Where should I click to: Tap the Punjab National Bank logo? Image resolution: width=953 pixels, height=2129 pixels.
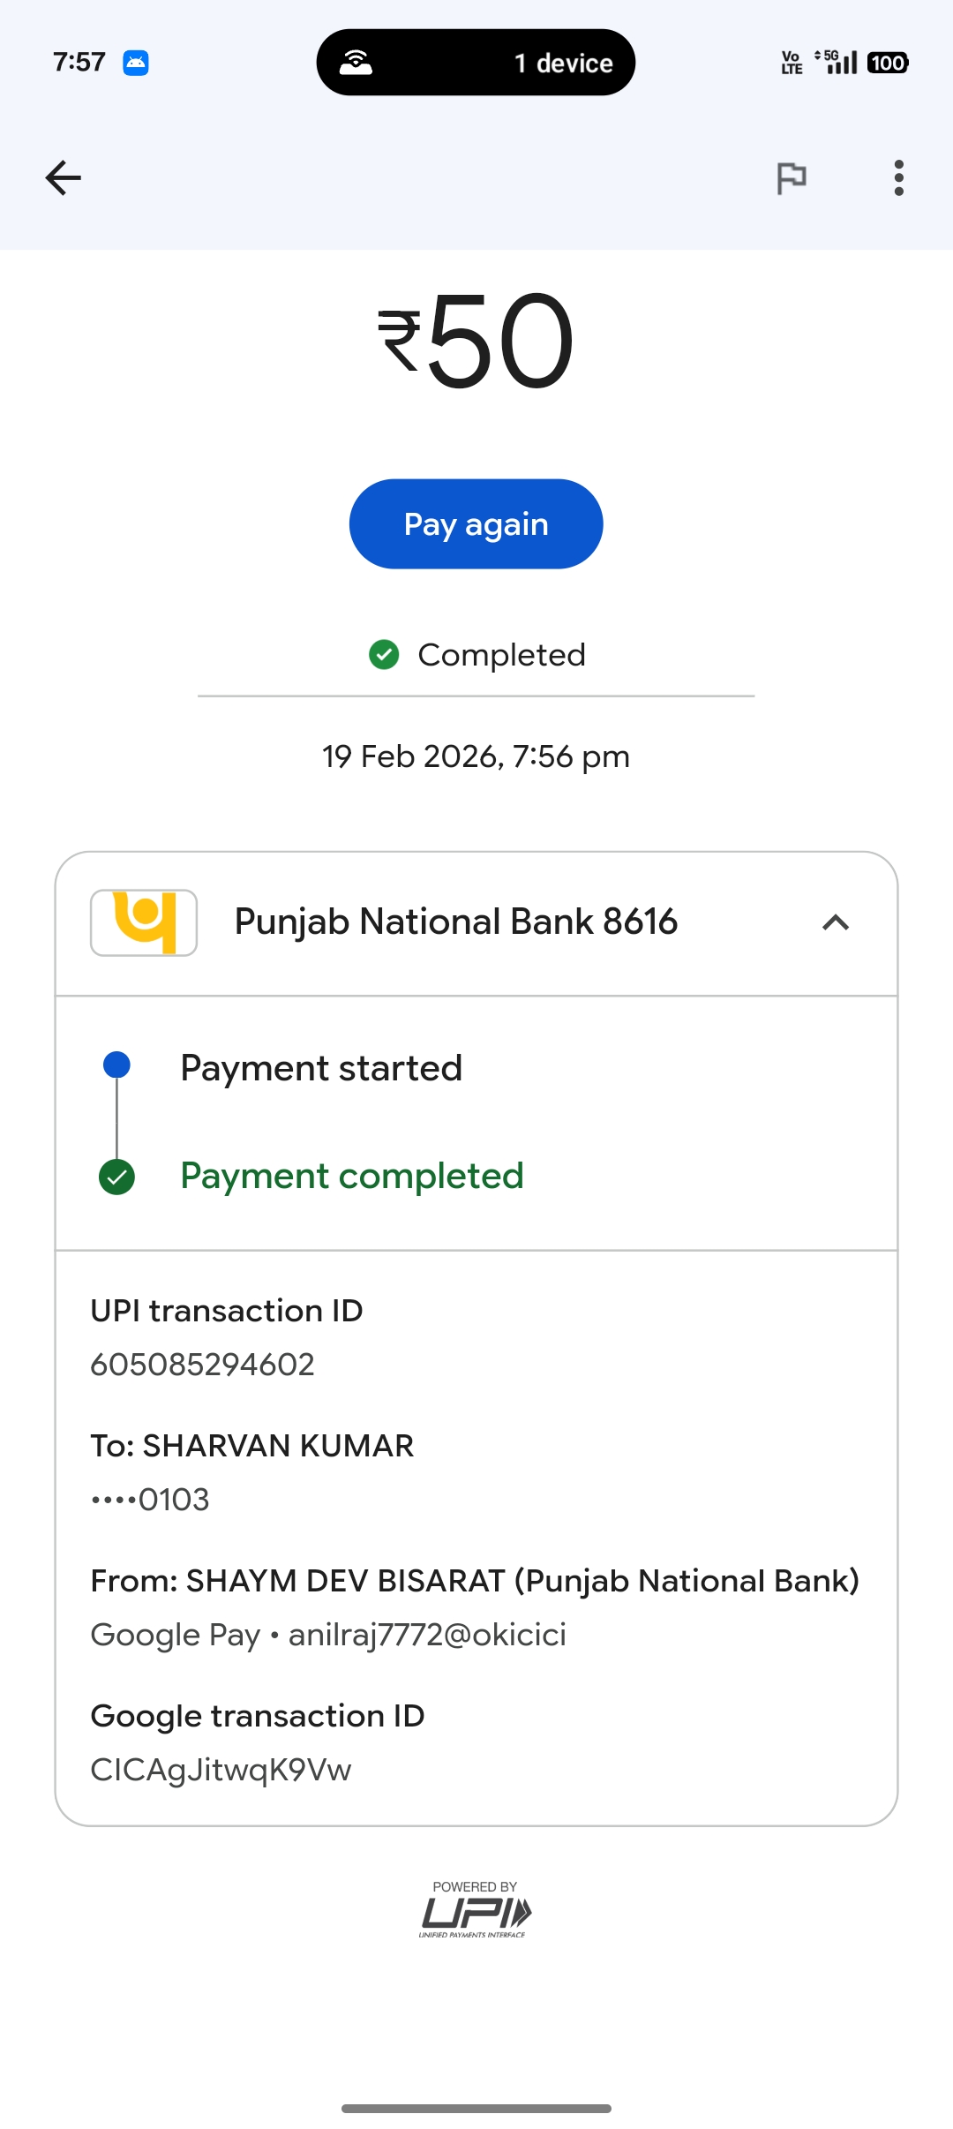[x=144, y=922]
